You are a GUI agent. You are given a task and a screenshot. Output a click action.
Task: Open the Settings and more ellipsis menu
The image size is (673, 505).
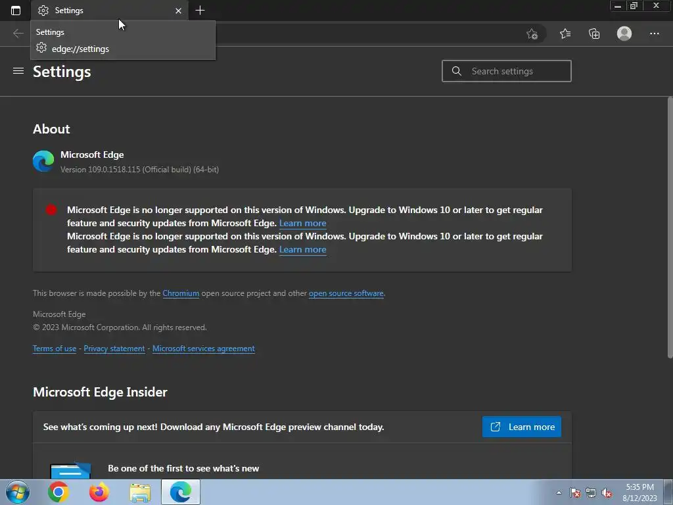coord(654,34)
